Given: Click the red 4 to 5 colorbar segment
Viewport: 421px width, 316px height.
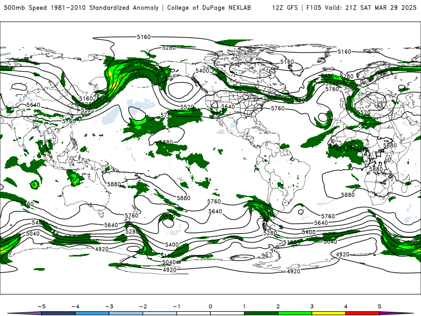Looking at the screenshot, I should 363,313.
